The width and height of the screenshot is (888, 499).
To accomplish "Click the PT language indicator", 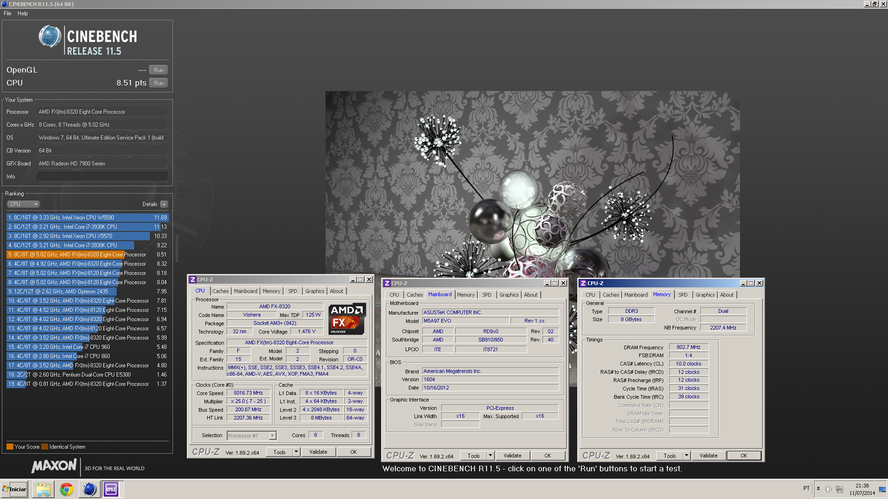I will click(807, 488).
